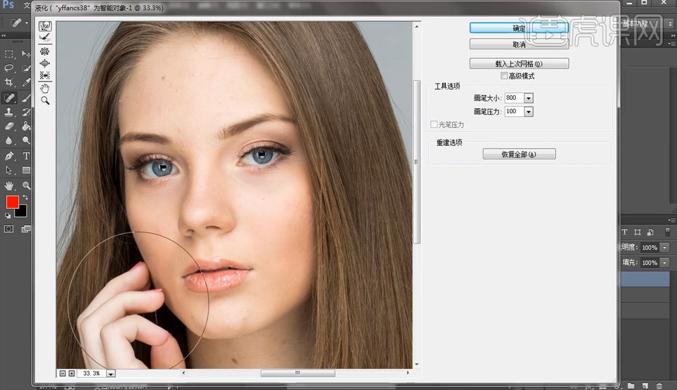The height and width of the screenshot is (390, 677).
Task: Change the screen mode icon
Action: (x=27, y=229)
